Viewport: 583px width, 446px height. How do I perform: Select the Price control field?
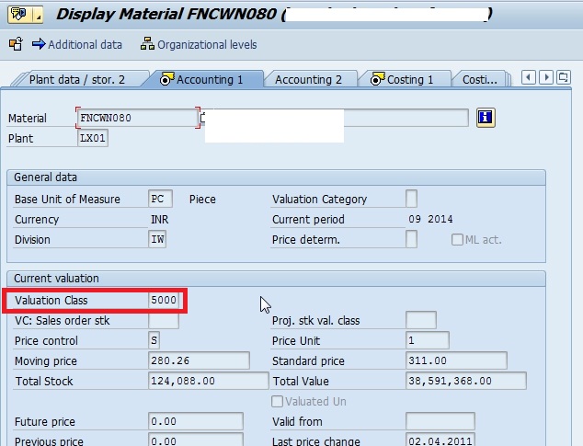tap(154, 340)
